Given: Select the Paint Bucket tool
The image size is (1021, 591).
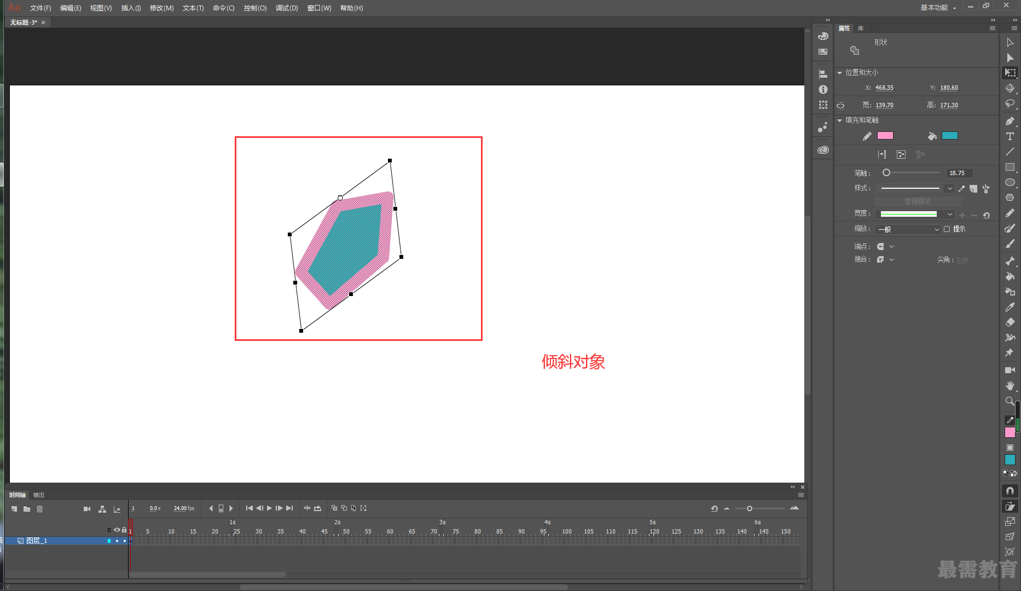Looking at the screenshot, I should pyautogui.click(x=1010, y=276).
